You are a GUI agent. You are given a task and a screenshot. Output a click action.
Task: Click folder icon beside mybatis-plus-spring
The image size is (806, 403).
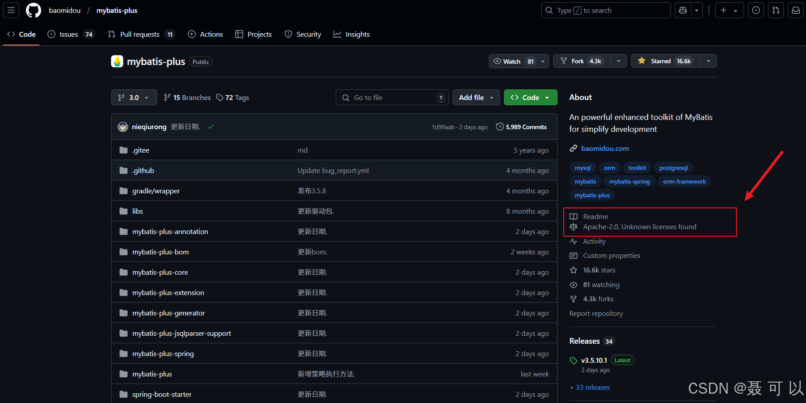[x=124, y=353]
